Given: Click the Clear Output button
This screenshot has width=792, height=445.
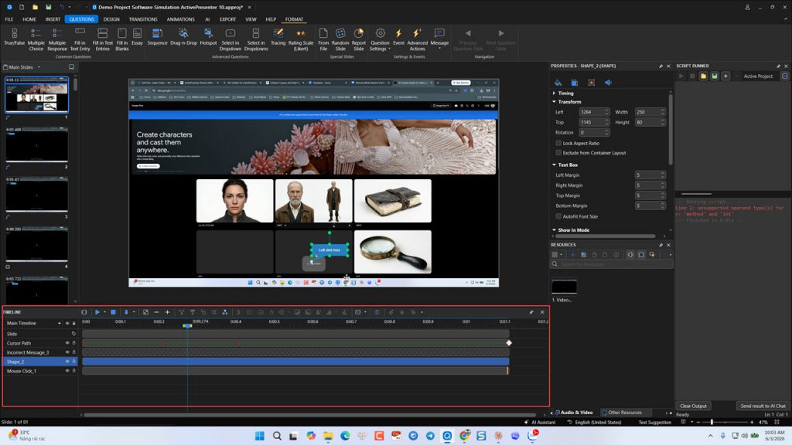Looking at the screenshot, I should 693,406.
